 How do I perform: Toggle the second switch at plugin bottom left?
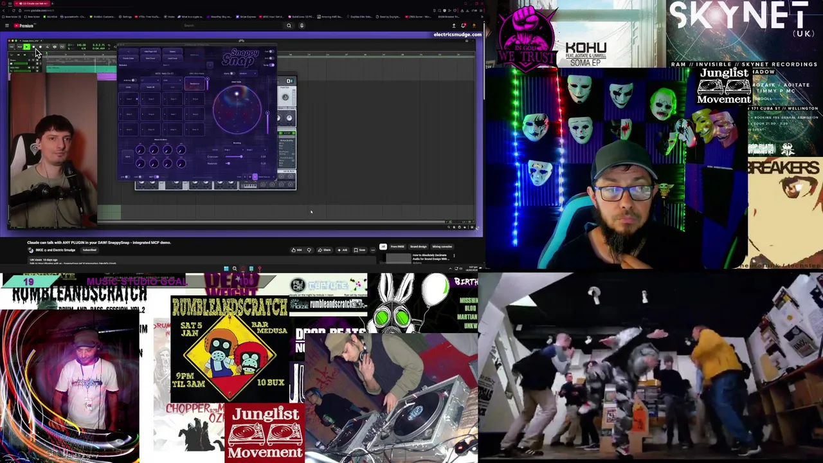click(141, 177)
